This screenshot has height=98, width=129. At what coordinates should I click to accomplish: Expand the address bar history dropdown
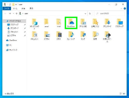(x=85, y=14)
